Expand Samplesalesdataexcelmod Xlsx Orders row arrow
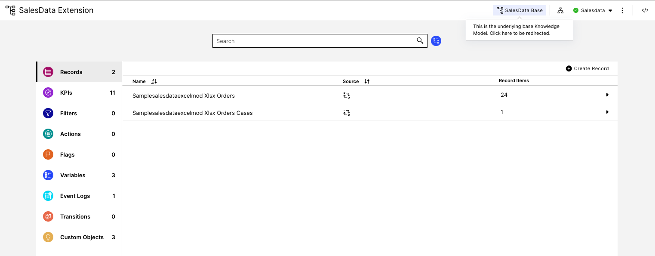Image resolution: width=655 pixels, height=256 pixels. tap(607, 95)
